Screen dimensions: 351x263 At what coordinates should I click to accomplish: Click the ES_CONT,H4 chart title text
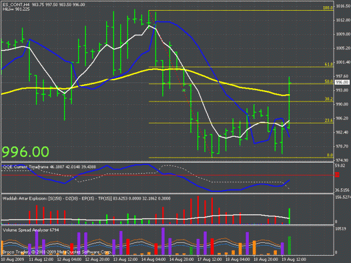[17, 4]
